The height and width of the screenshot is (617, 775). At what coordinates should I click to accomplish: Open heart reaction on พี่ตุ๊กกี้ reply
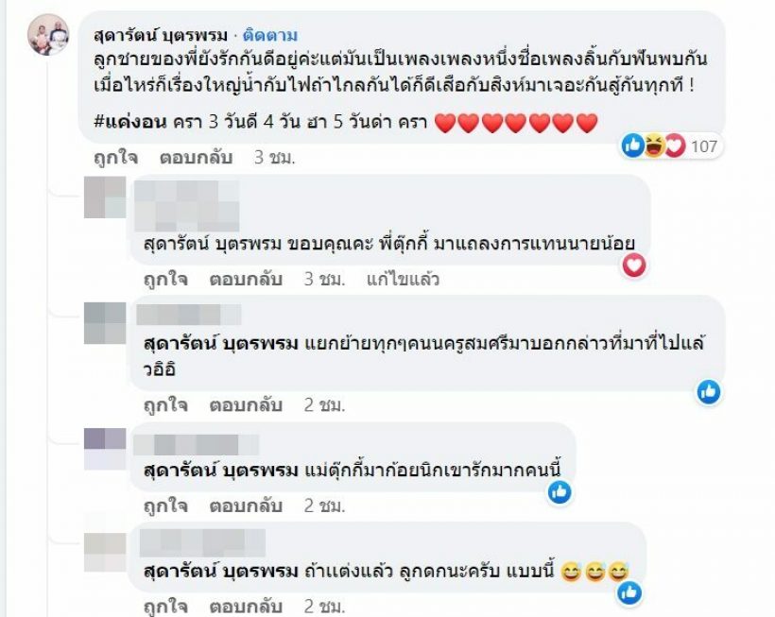[x=634, y=266]
